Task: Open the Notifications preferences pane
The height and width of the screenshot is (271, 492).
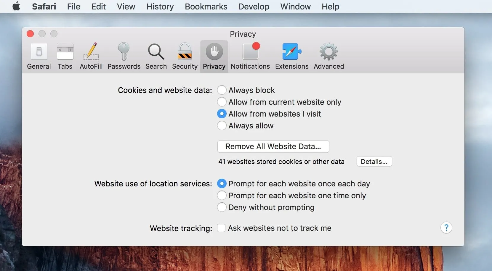Action: click(x=250, y=57)
